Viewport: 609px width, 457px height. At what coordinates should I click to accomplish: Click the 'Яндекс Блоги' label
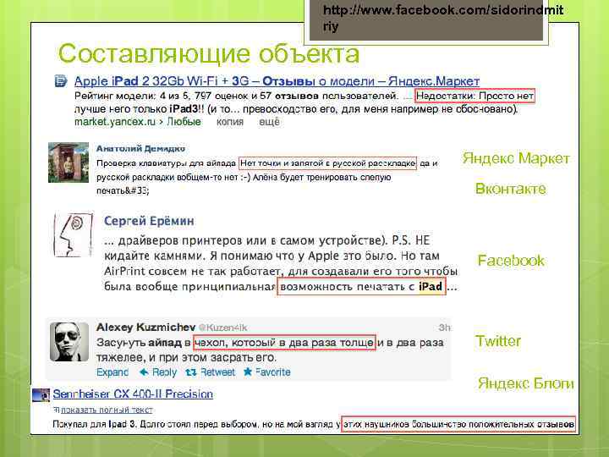coord(526,383)
